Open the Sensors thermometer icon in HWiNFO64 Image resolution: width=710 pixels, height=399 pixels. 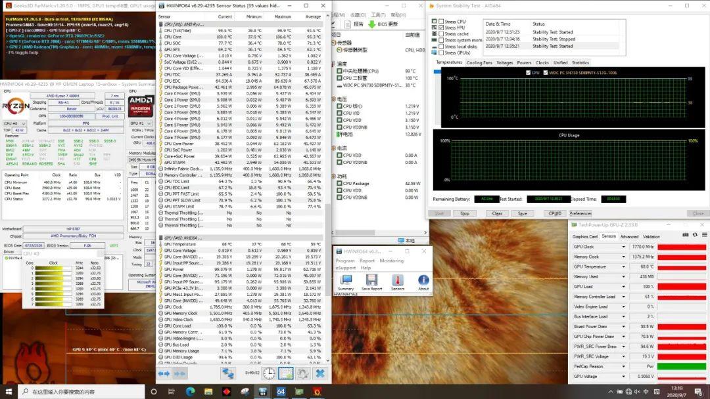(x=398, y=280)
